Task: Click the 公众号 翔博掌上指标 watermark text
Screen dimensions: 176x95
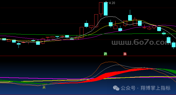Action: [146, 88]
